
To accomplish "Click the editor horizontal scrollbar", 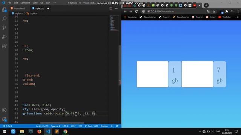I will pos(62,123).
